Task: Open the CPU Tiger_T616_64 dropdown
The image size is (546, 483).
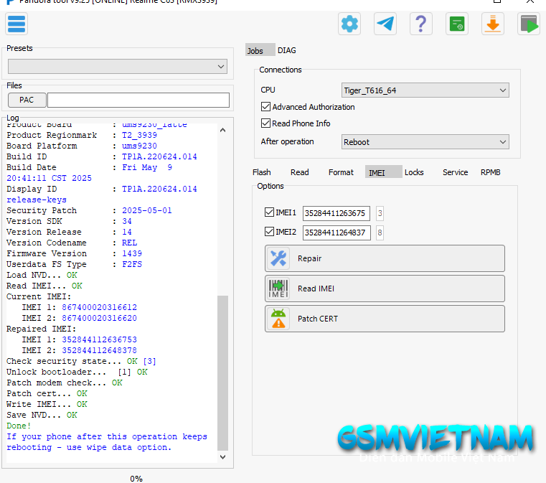Action: (x=425, y=90)
